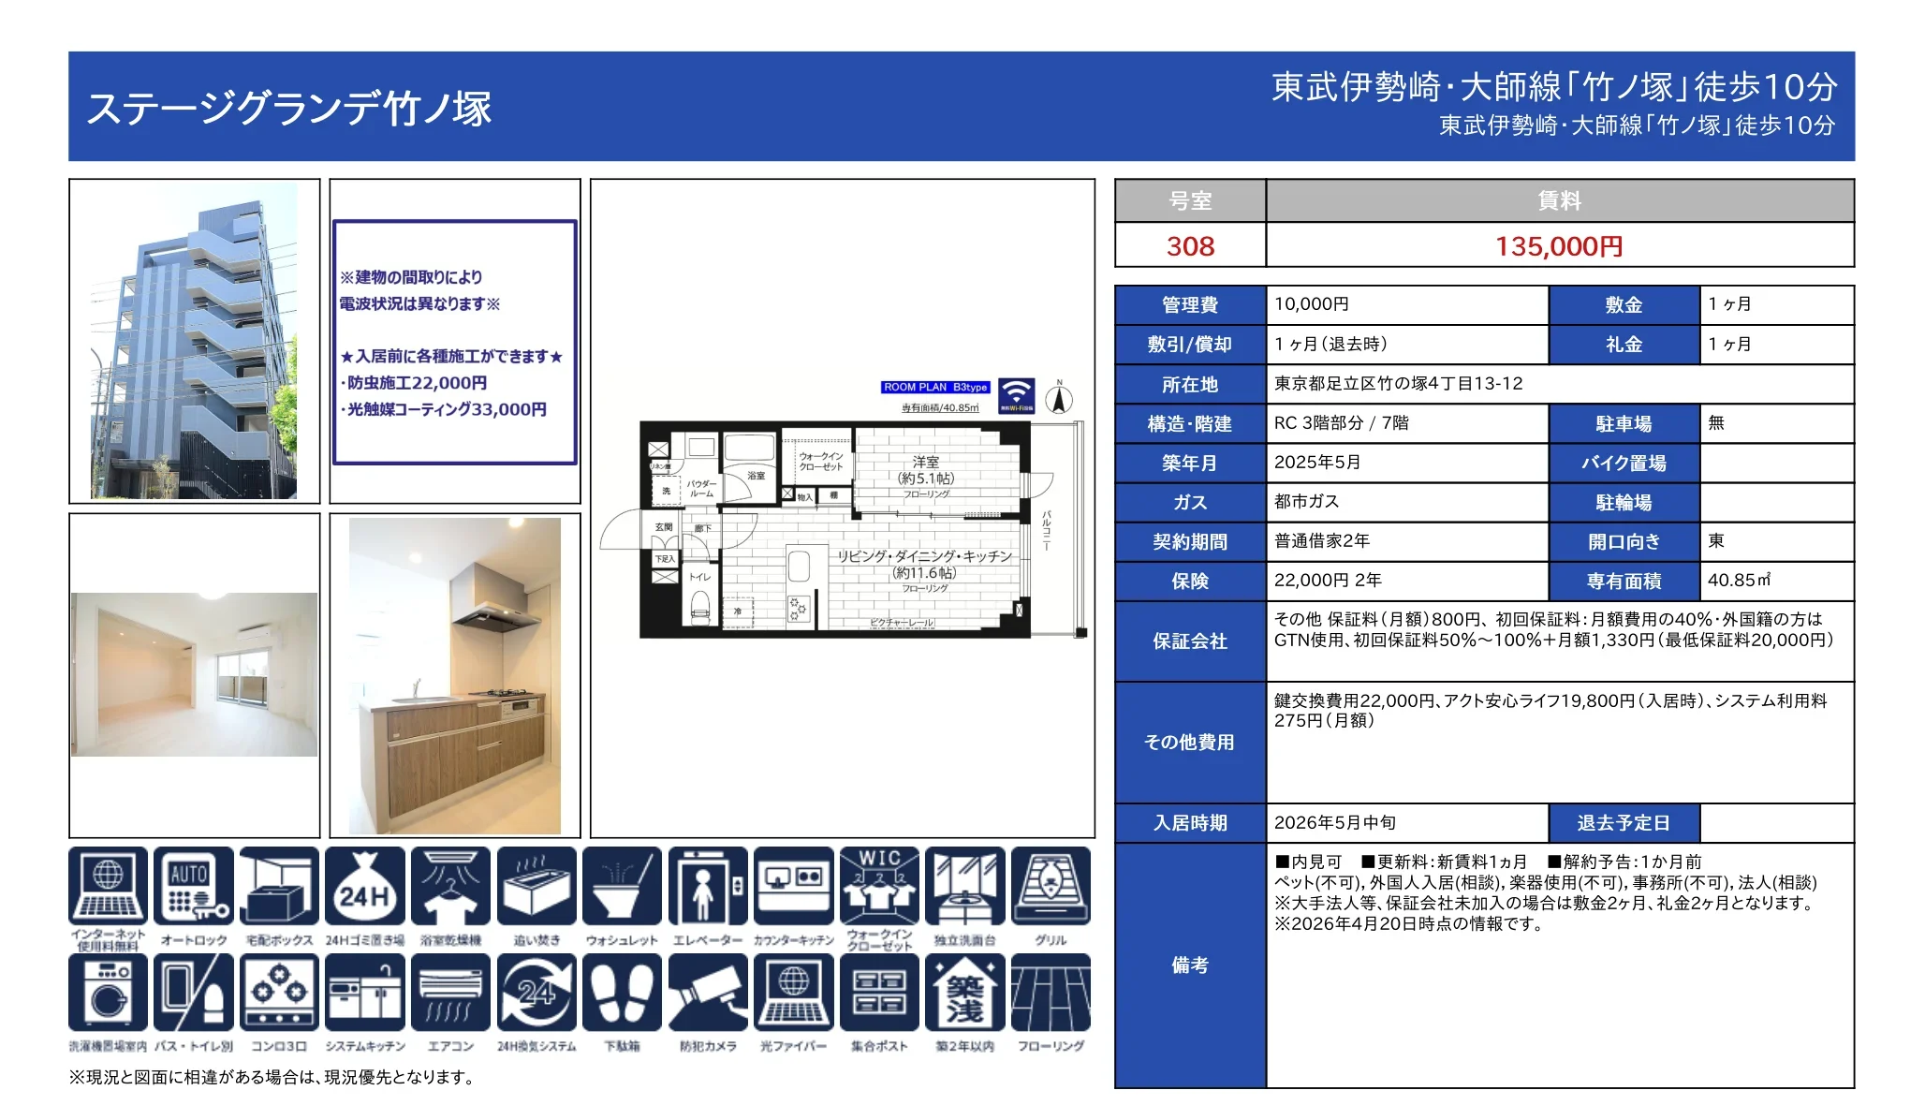1925x1105 pixels.
Task: Click the air conditioner icon
Action: coord(450,993)
